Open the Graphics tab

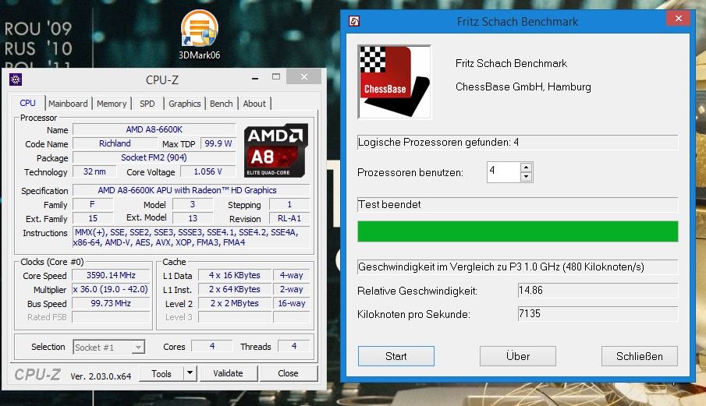click(x=185, y=104)
